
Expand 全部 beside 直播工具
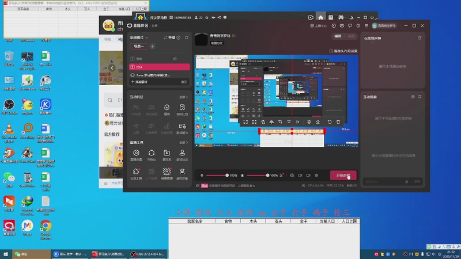click(x=183, y=142)
